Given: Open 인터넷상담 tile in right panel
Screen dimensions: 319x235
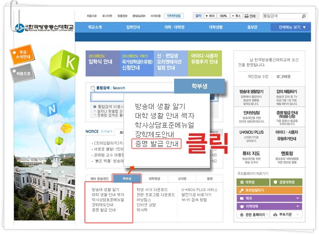Looking at the screenshot, I should (x=251, y=117).
